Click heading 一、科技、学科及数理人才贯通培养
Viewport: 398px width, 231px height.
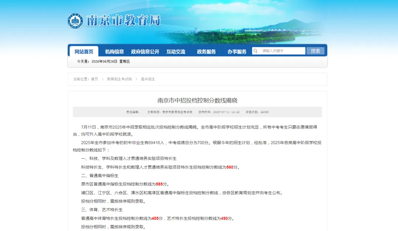129,159
